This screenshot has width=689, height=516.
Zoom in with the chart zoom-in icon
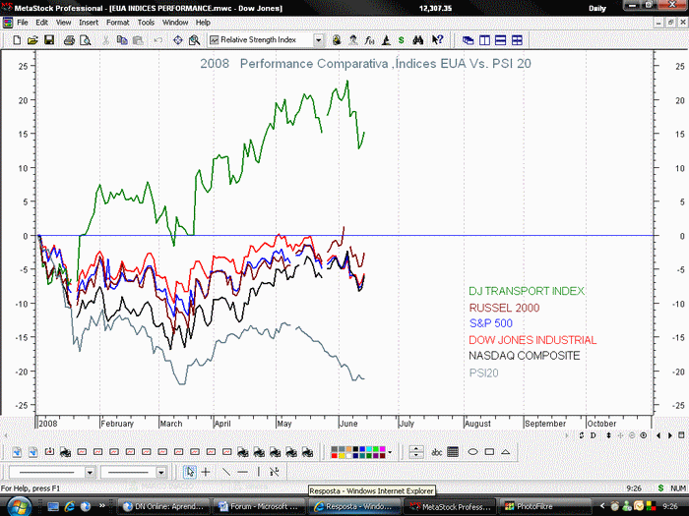point(644,435)
